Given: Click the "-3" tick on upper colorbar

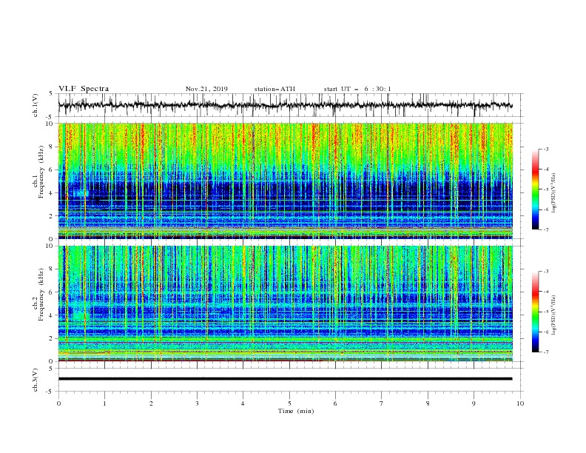Looking at the screenshot, I should [545, 149].
